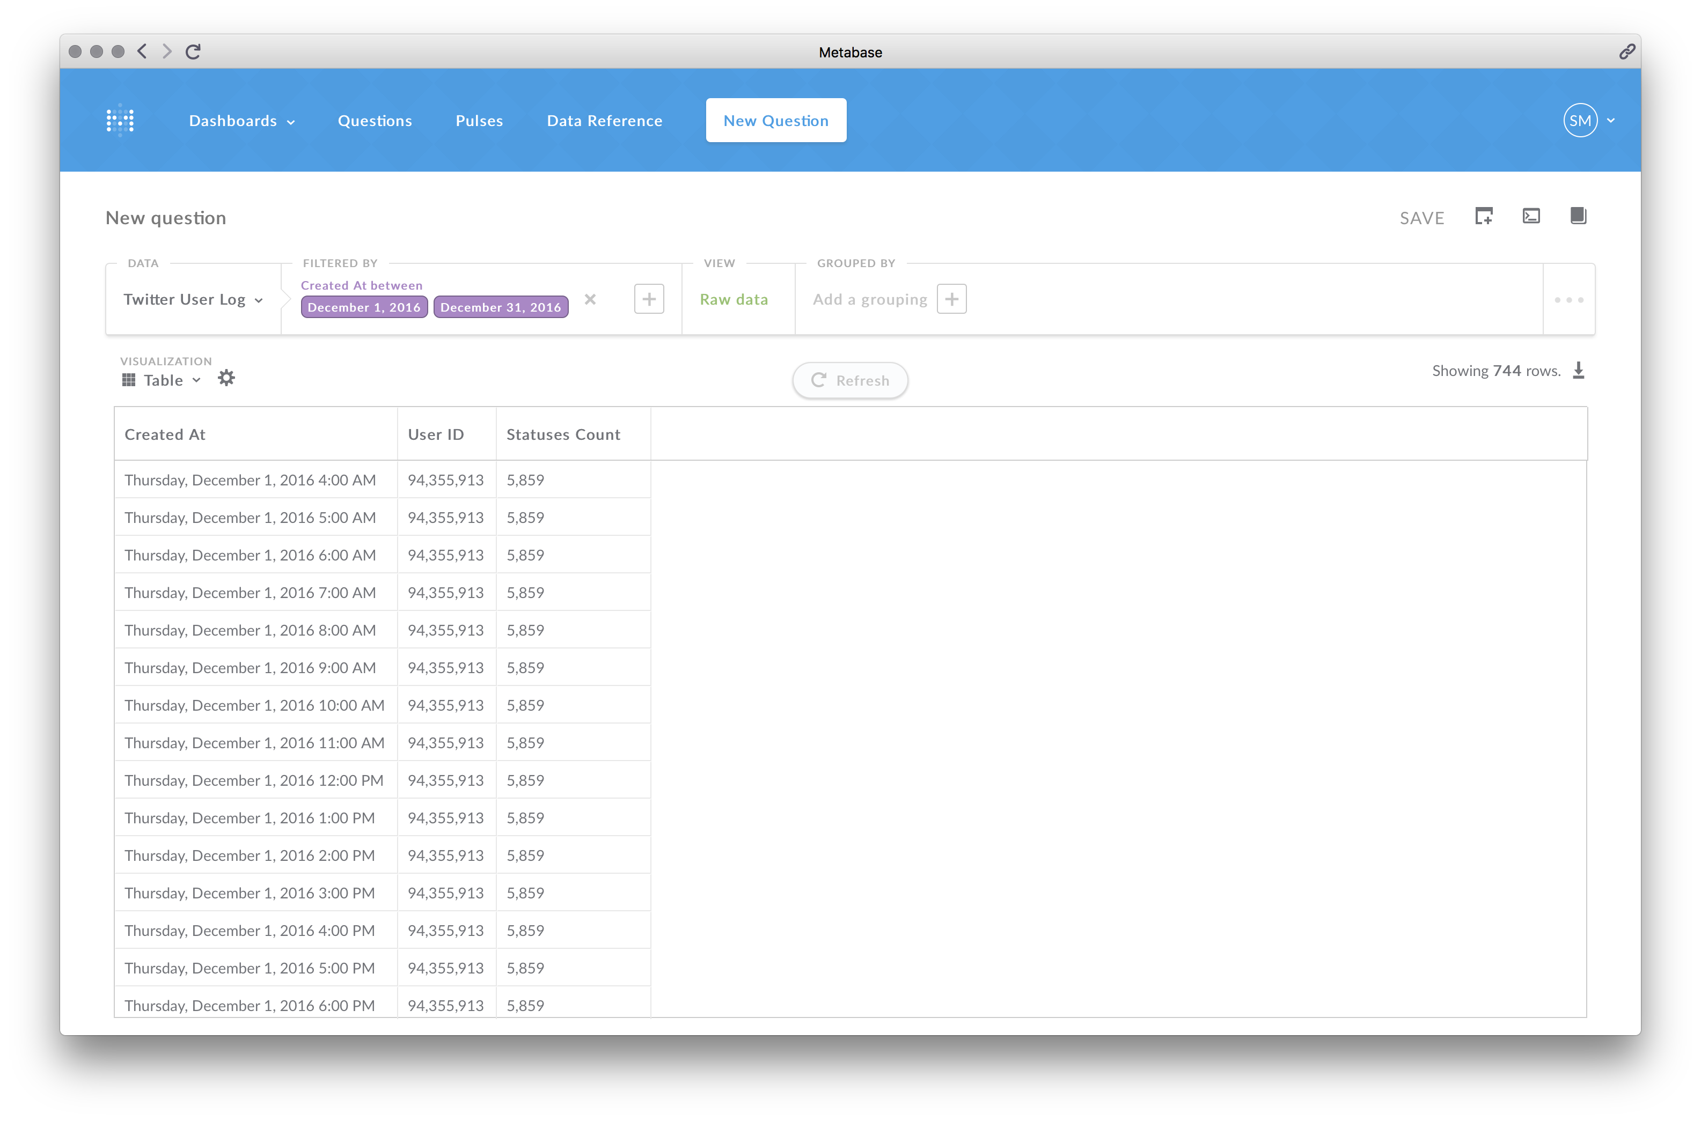The image size is (1701, 1121).
Task: Download the results with arrow icon
Action: (1579, 370)
